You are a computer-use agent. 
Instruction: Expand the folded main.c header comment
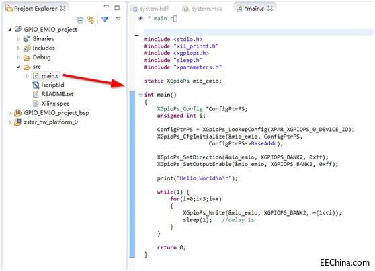tap(140, 18)
